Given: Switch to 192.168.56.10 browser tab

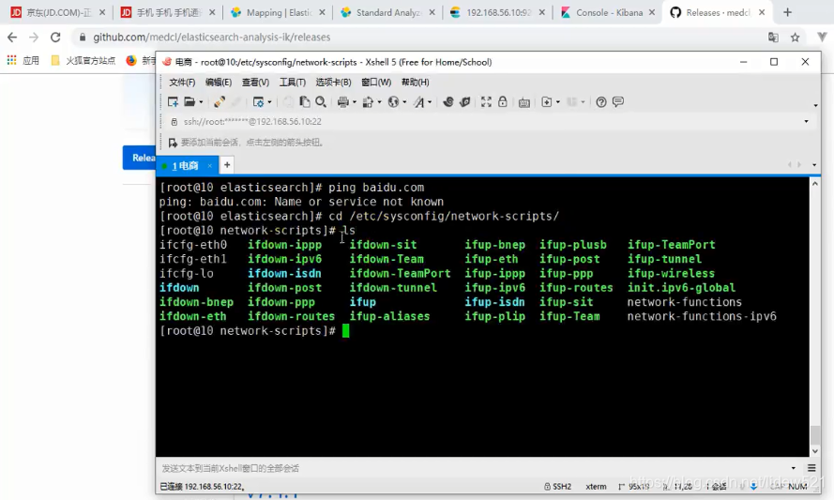Looking at the screenshot, I should 498,12.
